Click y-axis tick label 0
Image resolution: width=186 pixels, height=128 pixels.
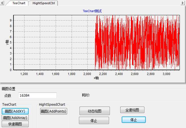tap(11, 70)
